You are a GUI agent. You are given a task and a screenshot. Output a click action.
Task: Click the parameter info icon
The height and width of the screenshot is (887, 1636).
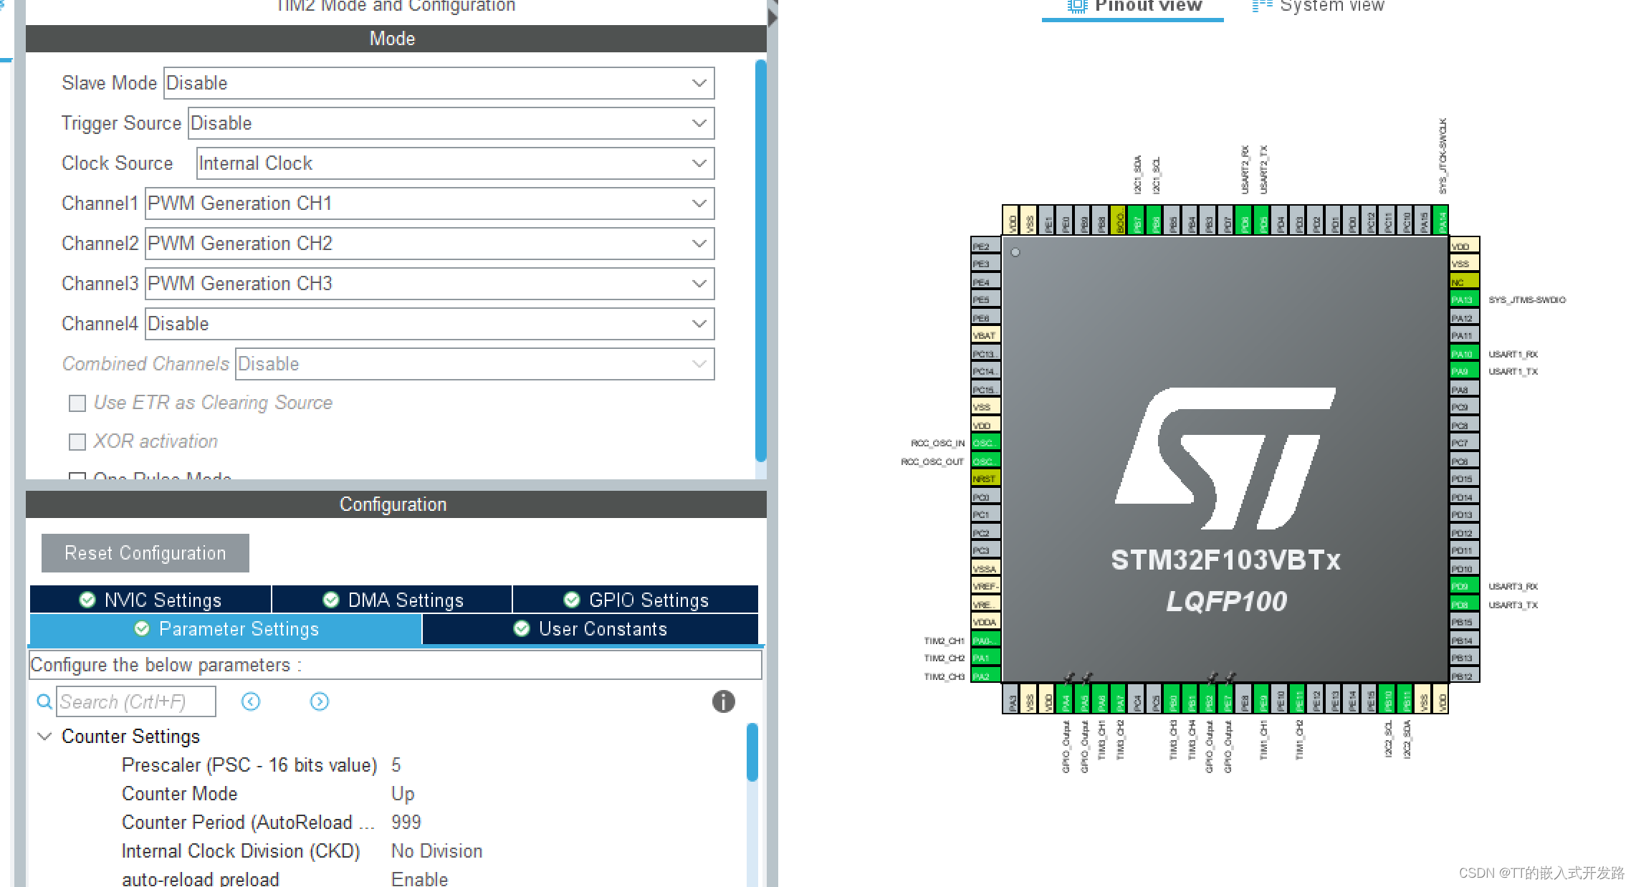click(x=723, y=701)
